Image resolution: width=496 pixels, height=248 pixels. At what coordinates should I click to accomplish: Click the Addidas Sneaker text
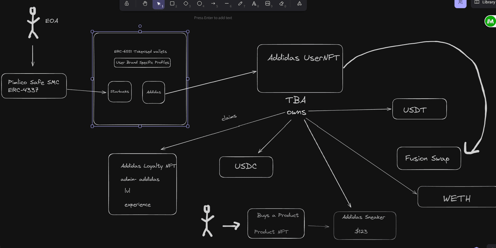[363, 217]
